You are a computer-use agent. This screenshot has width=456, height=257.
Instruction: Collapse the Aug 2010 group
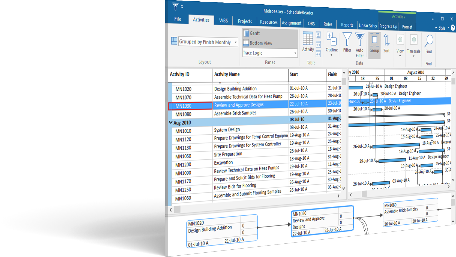[170, 122]
